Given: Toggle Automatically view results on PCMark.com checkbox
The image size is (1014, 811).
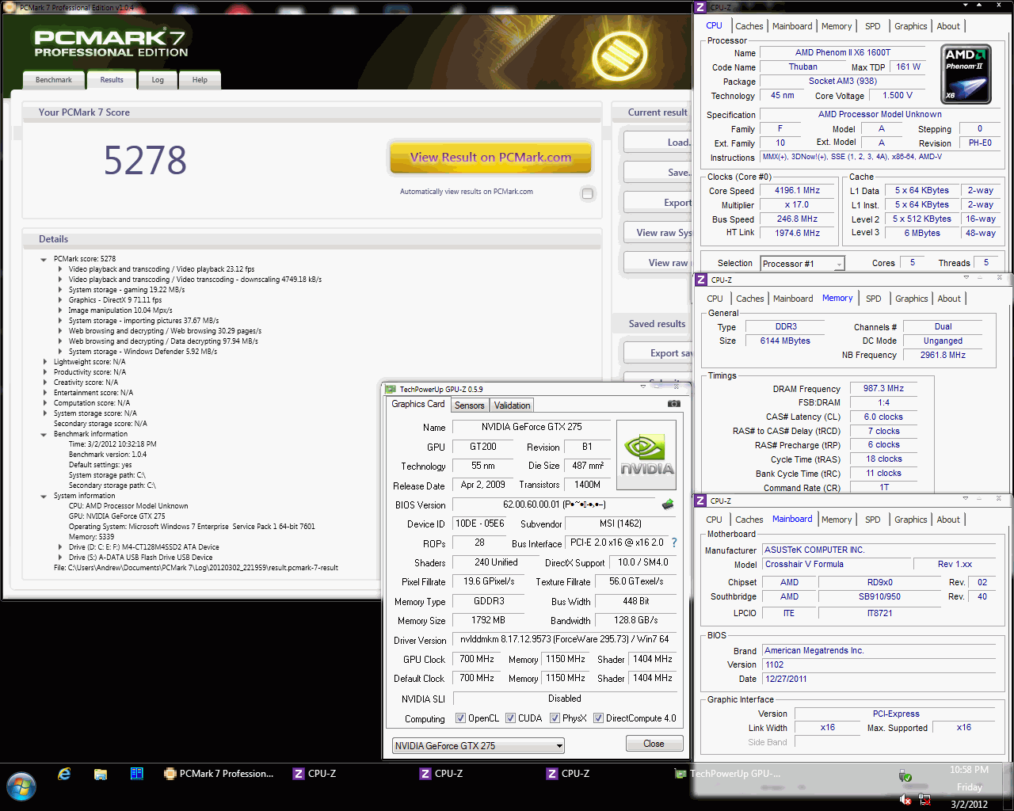Looking at the screenshot, I should [x=587, y=193].
